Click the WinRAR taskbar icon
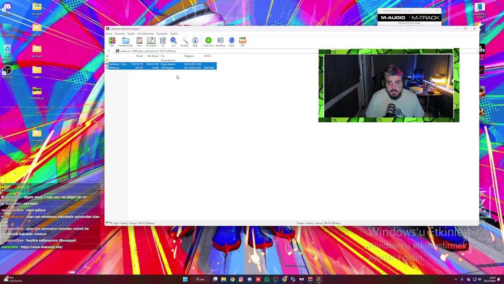The image size is (504, 284). point(319,279)
